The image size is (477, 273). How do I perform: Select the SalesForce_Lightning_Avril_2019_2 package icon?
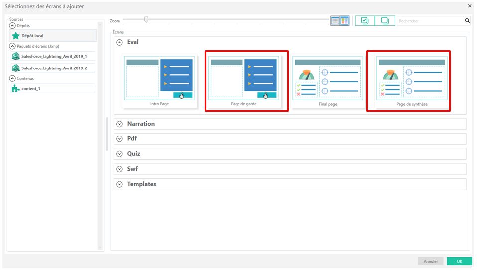[16, 68]
